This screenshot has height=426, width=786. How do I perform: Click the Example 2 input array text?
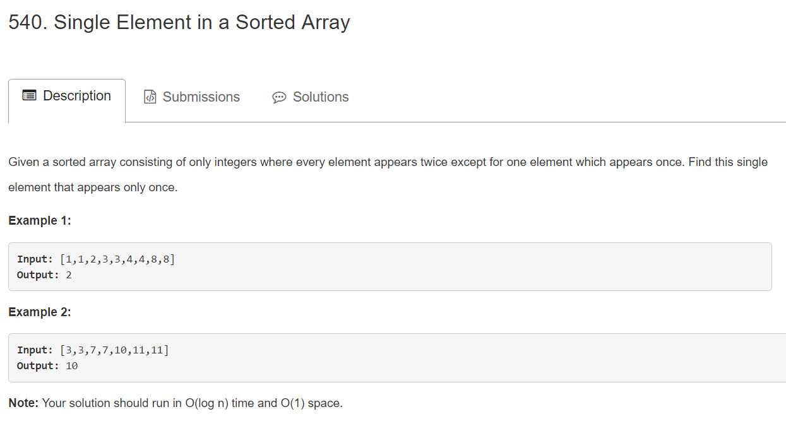point(114,350)
